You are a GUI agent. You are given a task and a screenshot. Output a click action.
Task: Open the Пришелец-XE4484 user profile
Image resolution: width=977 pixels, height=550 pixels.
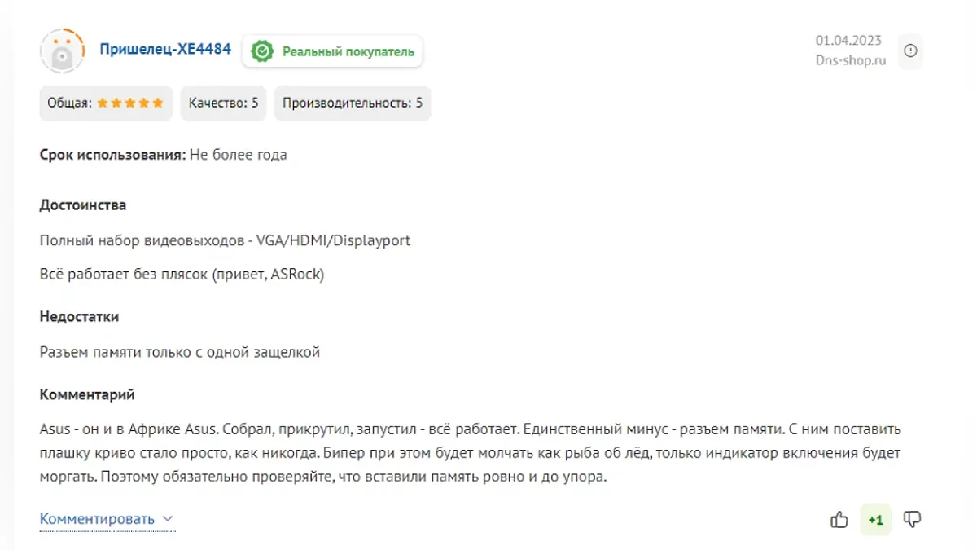point(165,50)
